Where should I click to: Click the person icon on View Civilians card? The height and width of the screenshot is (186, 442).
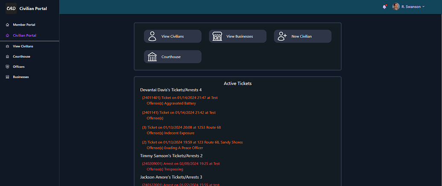click(152, 36)
